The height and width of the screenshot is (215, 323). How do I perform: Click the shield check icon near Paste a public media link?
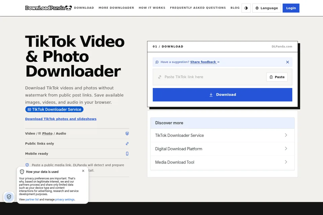click(27, 165)
